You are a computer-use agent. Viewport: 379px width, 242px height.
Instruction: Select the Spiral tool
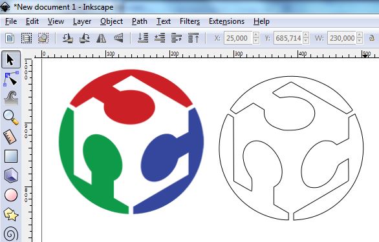(11, 234)
